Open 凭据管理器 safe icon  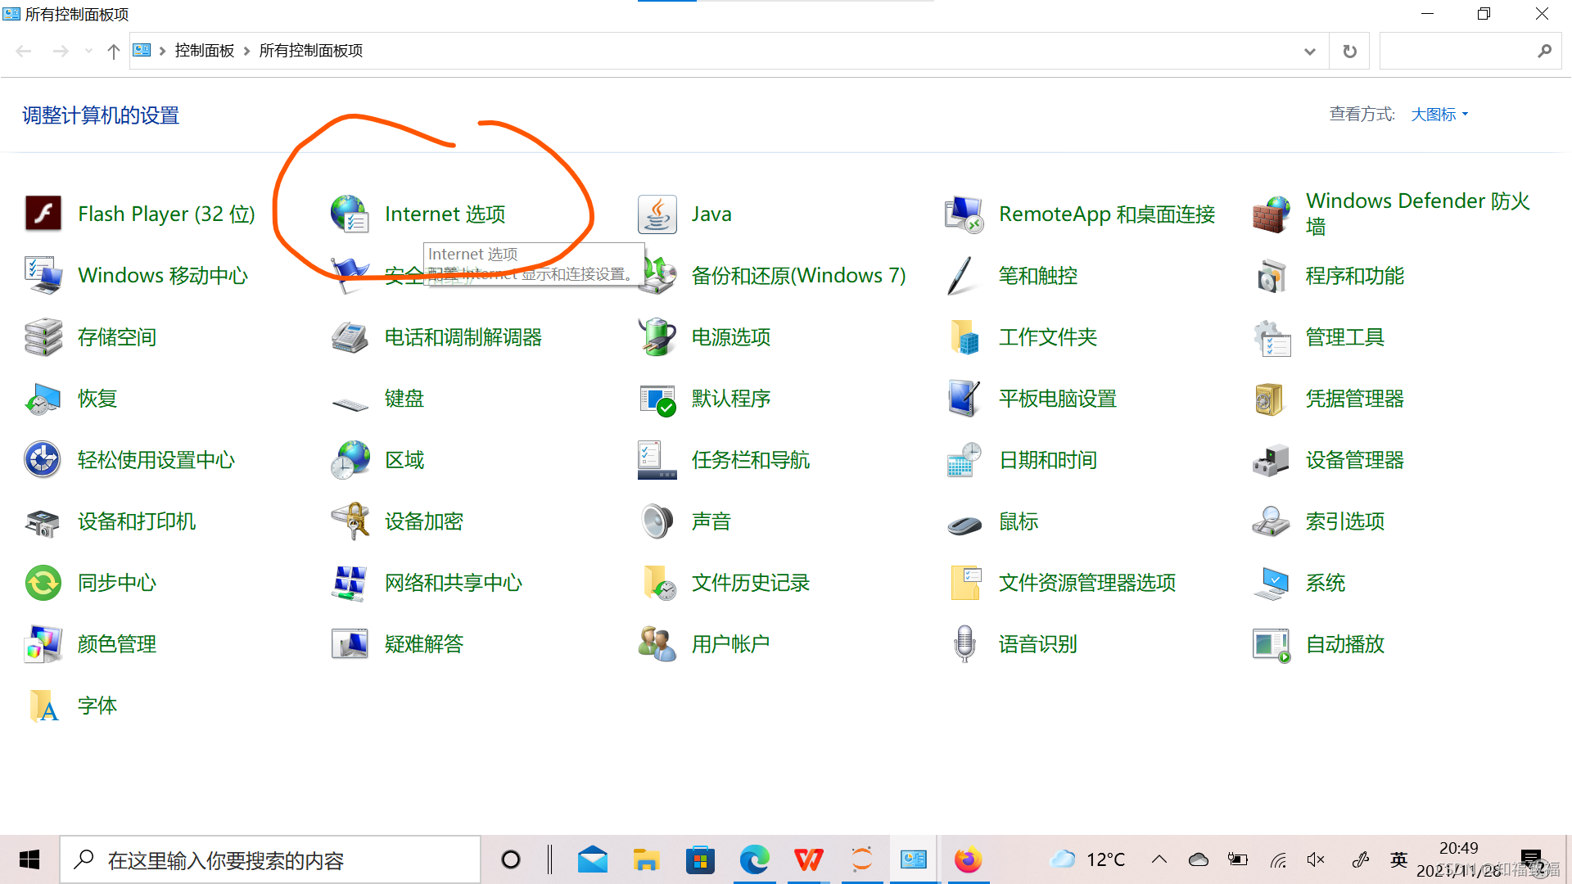point(1271,398)
